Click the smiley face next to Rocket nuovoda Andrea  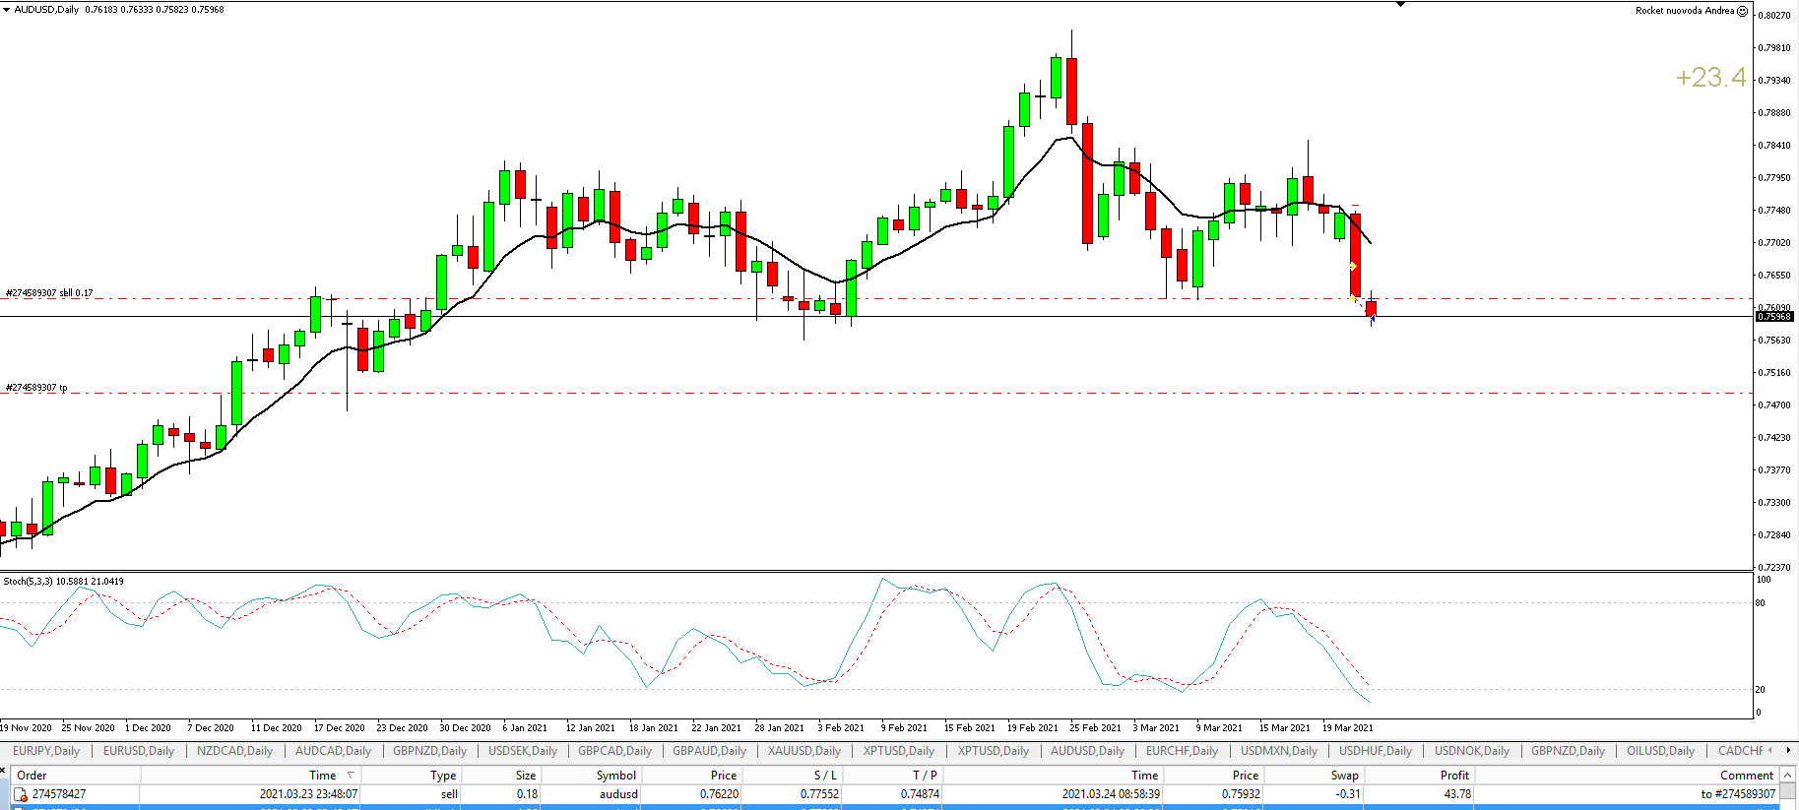click(x=1742, y=11)
